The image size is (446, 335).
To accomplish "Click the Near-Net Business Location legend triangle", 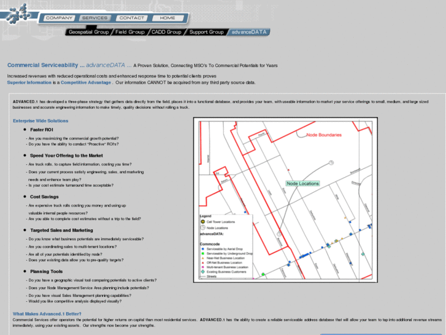I will pyautogui.click(x=203, y=258).
